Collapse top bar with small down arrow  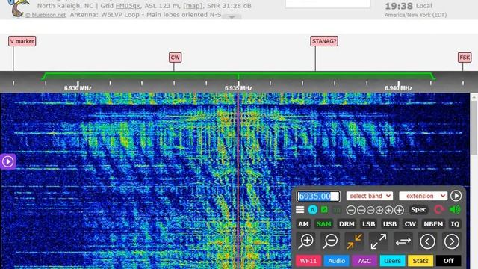pyautogui.click(x=232, y=17)
